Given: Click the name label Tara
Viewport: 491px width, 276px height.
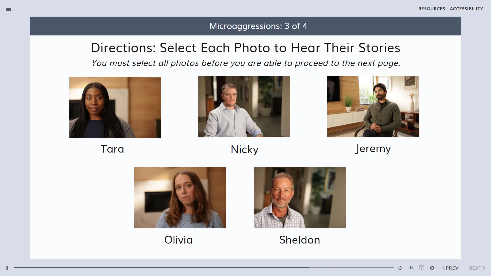Looking at the screenshot, I should pos(112,149).
